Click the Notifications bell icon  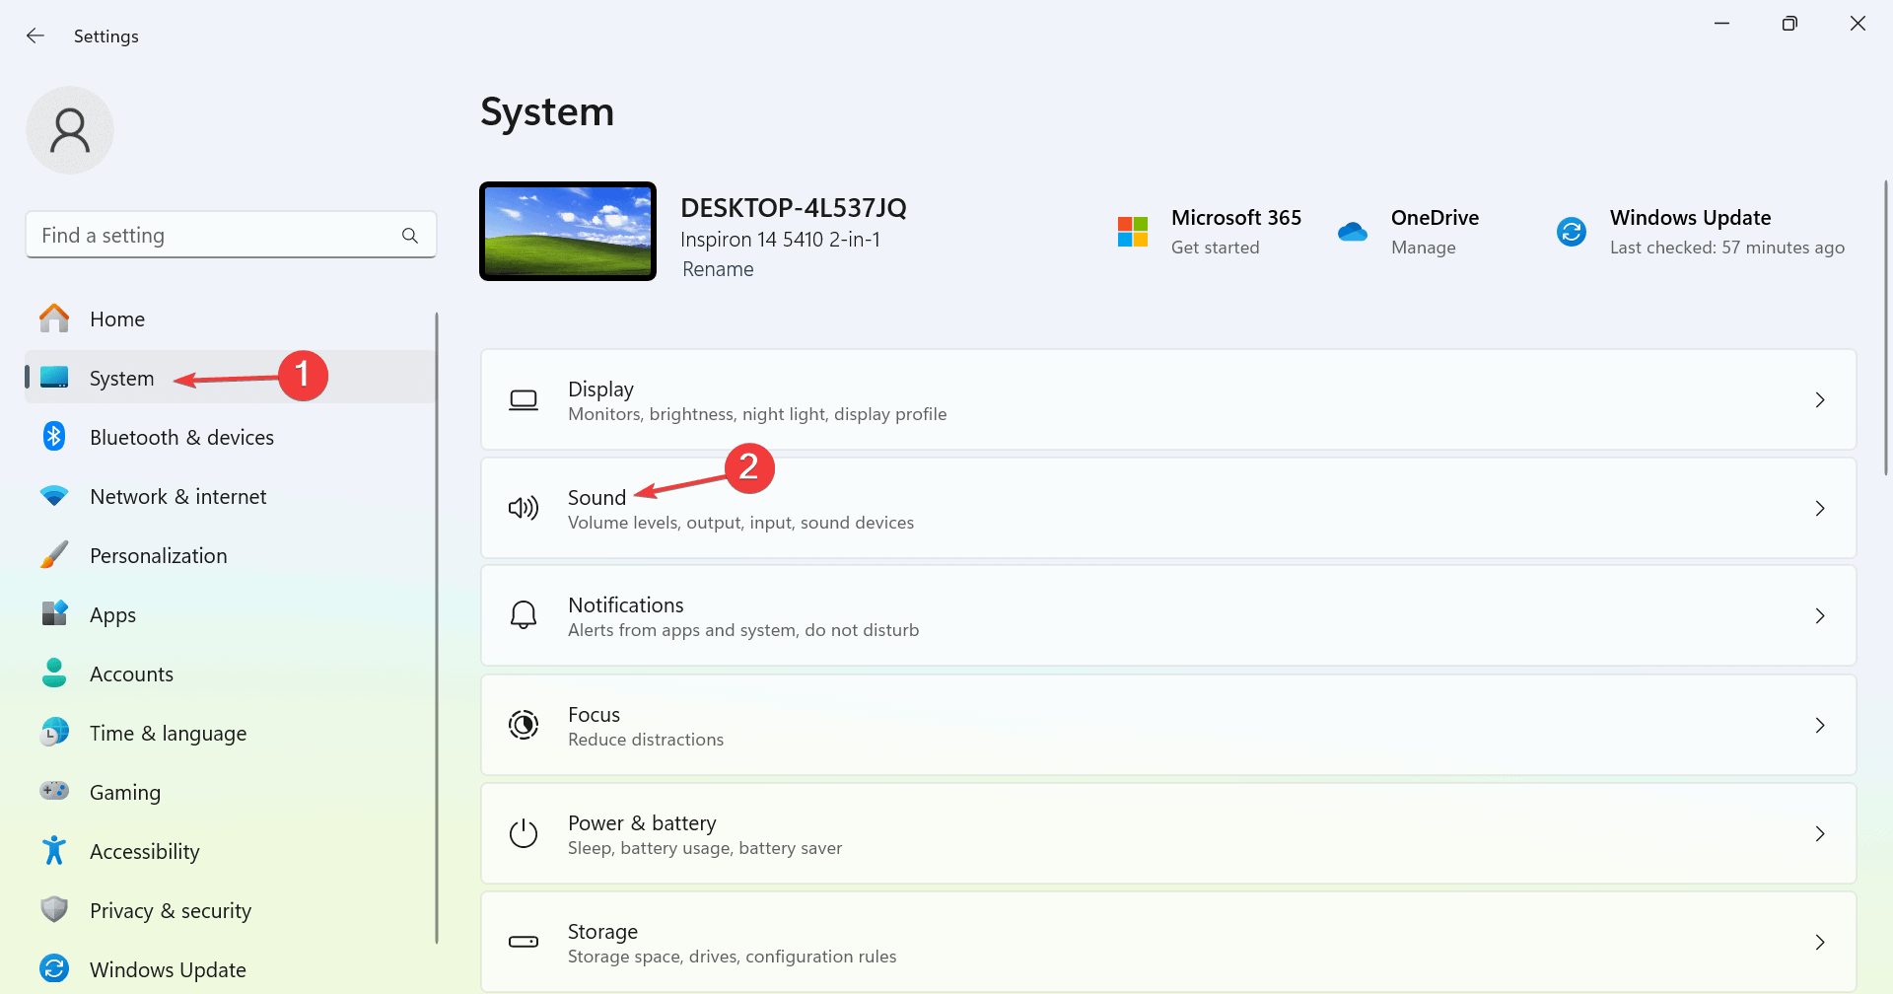point(524,615)
